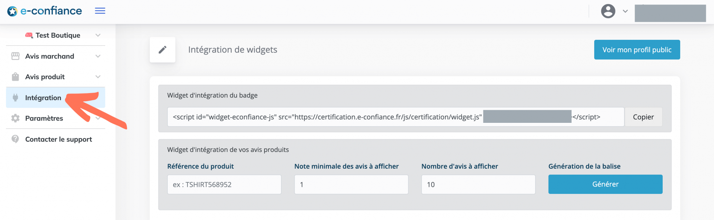Viewport: 714px width, 220px height.
Task: Click the e-confiance star logo icon
Action: click(12, 11)
